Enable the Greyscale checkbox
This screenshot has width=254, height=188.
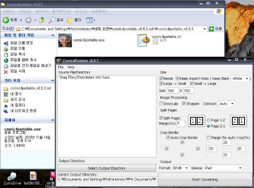(161, 104)
